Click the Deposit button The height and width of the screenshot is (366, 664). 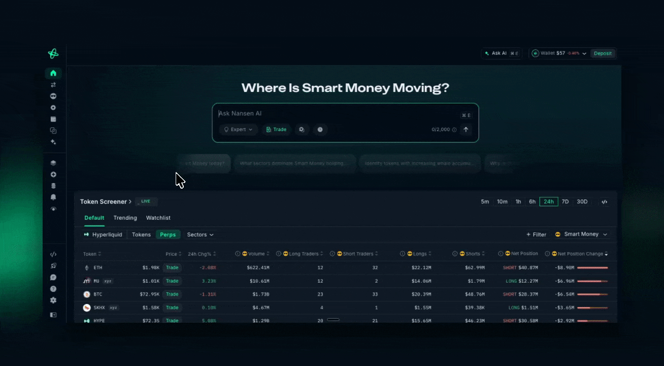[x=603, y=53]
